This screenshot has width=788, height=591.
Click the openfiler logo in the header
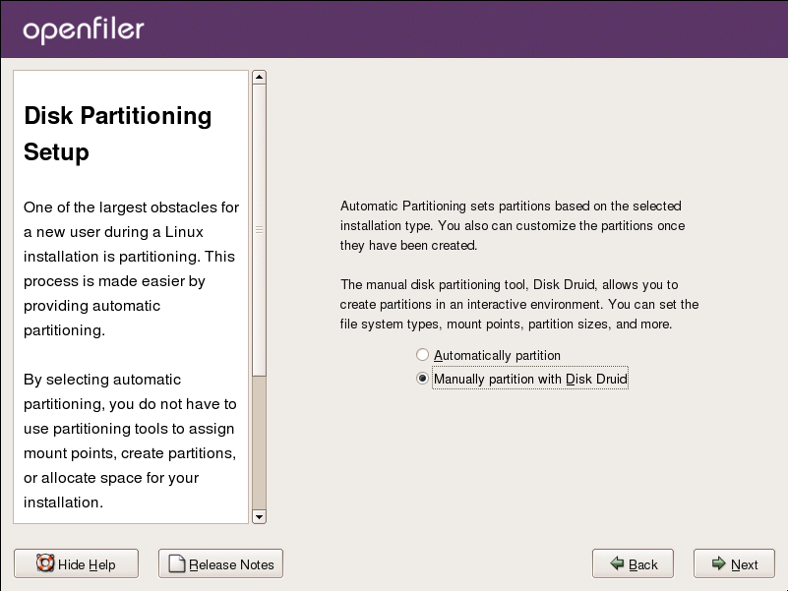click(84, 30)
